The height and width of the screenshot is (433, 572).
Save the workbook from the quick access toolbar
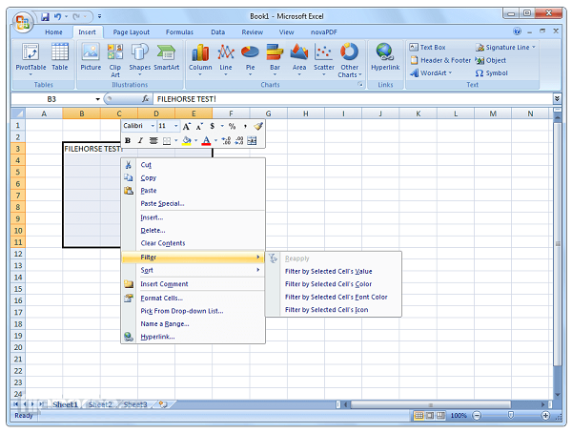pyautogui.click(x=45, y=17)
